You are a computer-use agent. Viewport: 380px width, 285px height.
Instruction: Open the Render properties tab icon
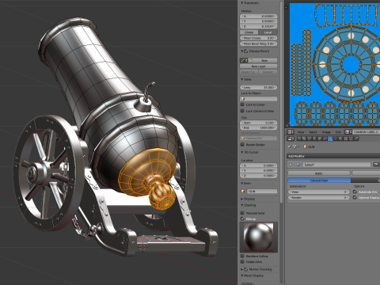tap(299, 139)
